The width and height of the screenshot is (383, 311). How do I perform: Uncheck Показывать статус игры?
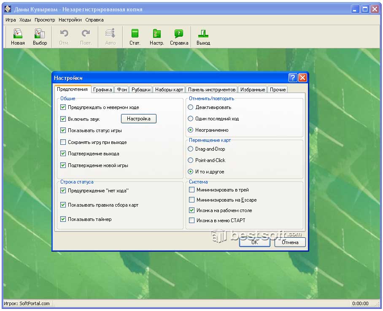[63, 130]
